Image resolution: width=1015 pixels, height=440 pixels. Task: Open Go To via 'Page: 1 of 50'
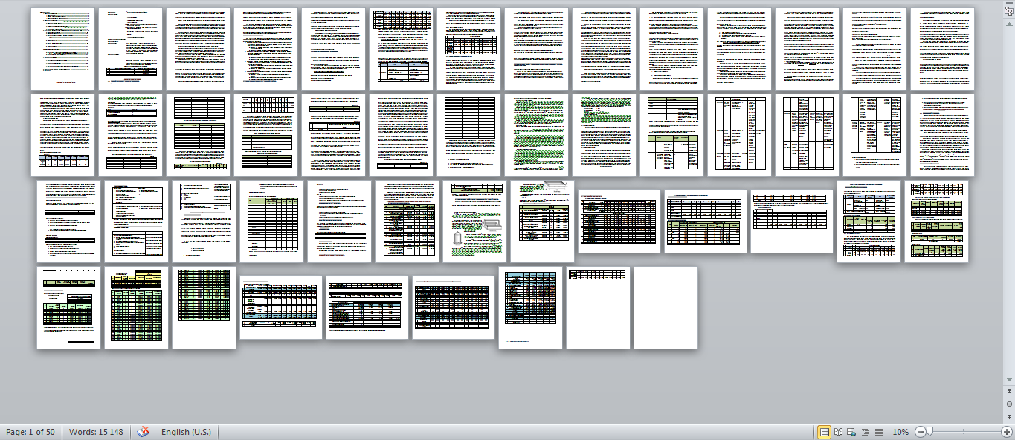click(x=30, y=432)
